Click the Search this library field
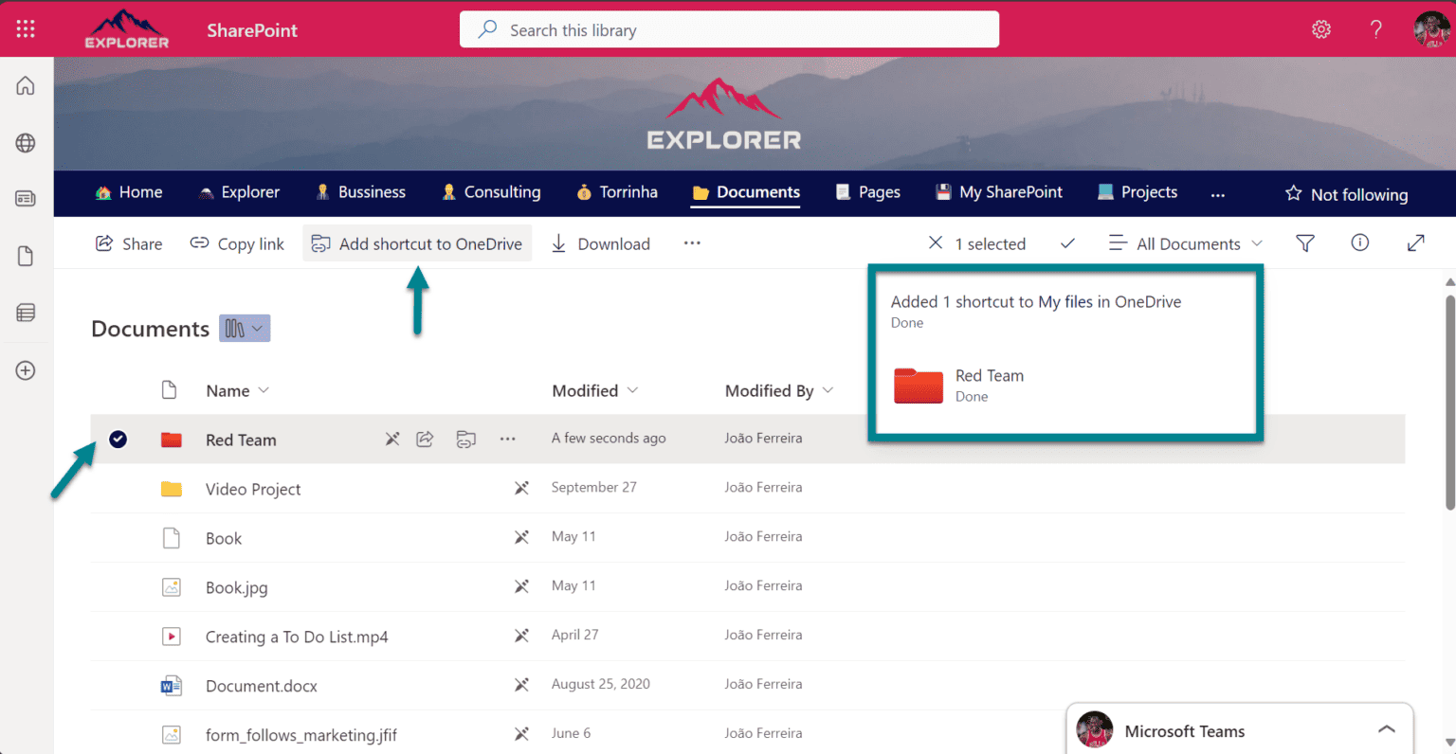The height and width of the screenshot is (754, 1456). click(x=728, y=29)
